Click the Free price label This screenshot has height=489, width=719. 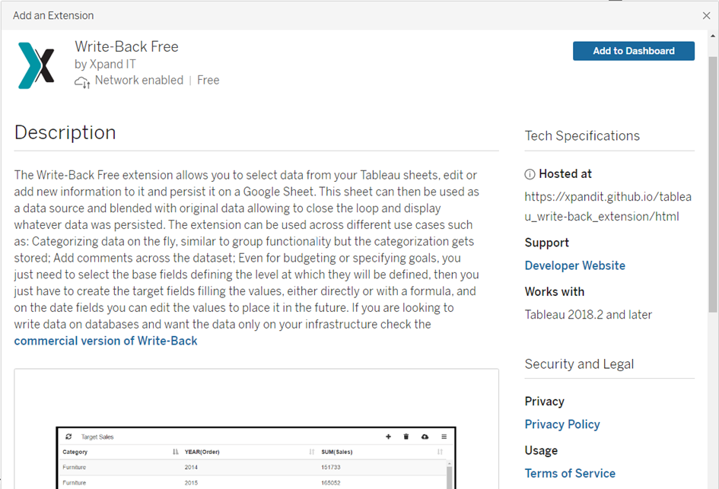[x=208, y=80]
